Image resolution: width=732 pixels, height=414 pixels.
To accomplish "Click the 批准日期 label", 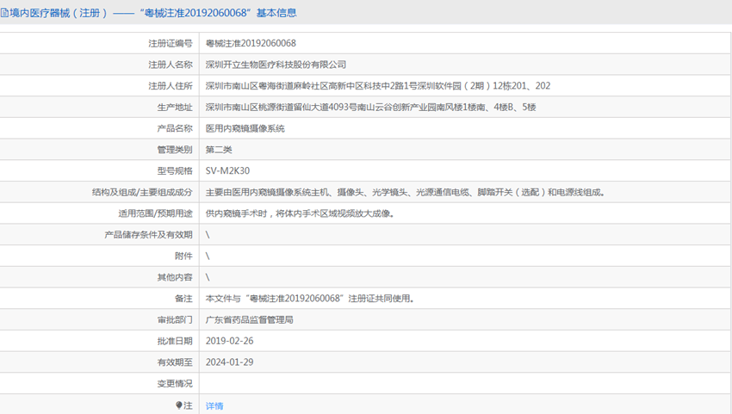I will [x=175, y=341].
